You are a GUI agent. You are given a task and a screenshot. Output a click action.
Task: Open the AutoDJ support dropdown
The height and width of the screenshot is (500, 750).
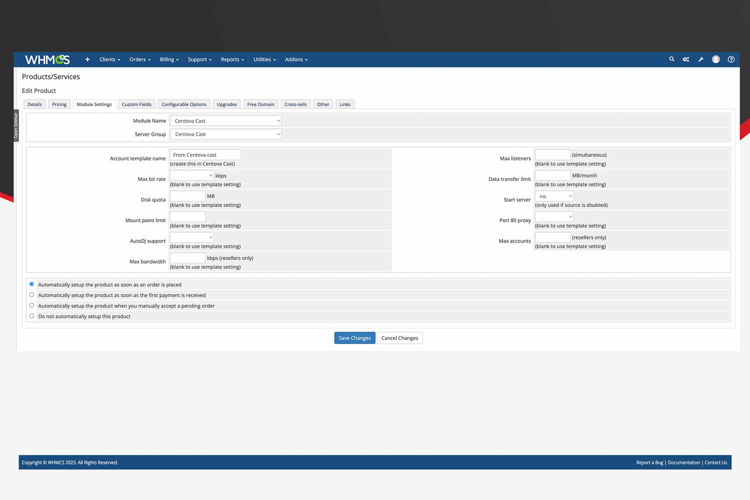tap(192, 237)
